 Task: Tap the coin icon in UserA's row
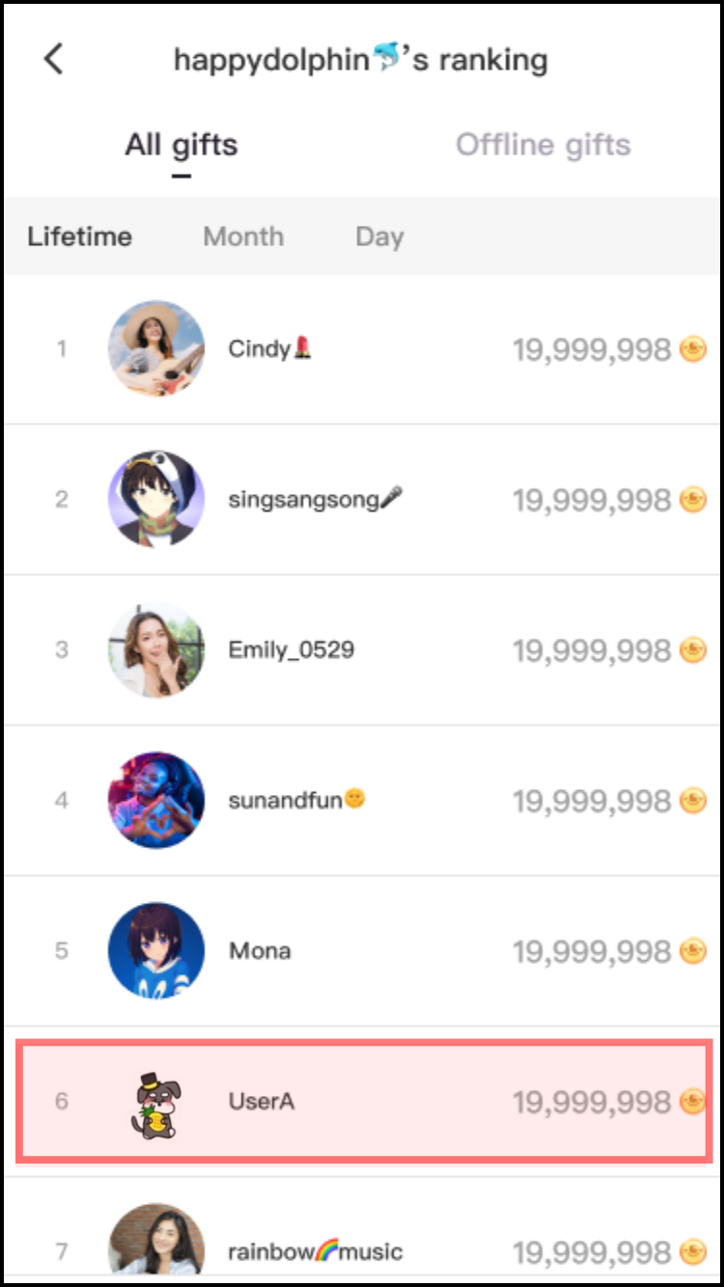tap(693, 1101)
